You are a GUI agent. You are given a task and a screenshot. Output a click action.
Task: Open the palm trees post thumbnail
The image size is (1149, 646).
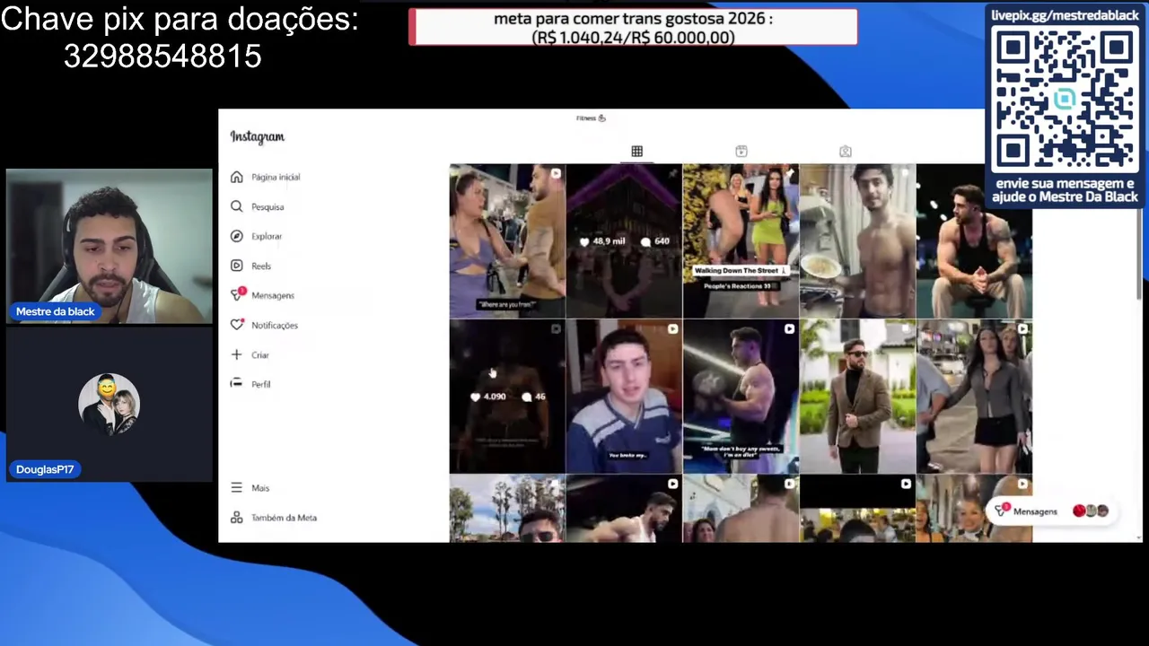pos(507,509)
